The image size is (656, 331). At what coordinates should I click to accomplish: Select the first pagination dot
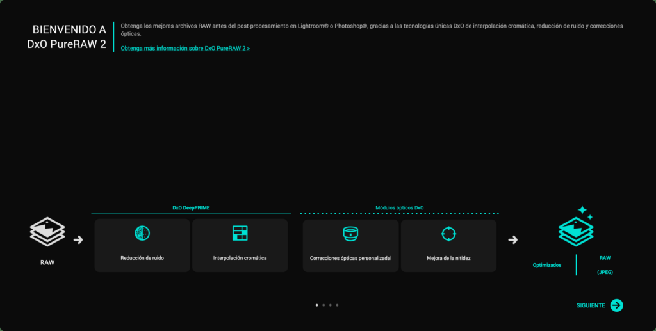tap(316, 305)
